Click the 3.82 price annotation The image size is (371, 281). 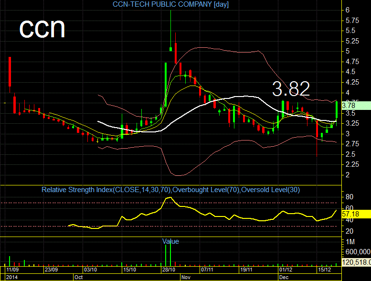[x=291, y=89]
